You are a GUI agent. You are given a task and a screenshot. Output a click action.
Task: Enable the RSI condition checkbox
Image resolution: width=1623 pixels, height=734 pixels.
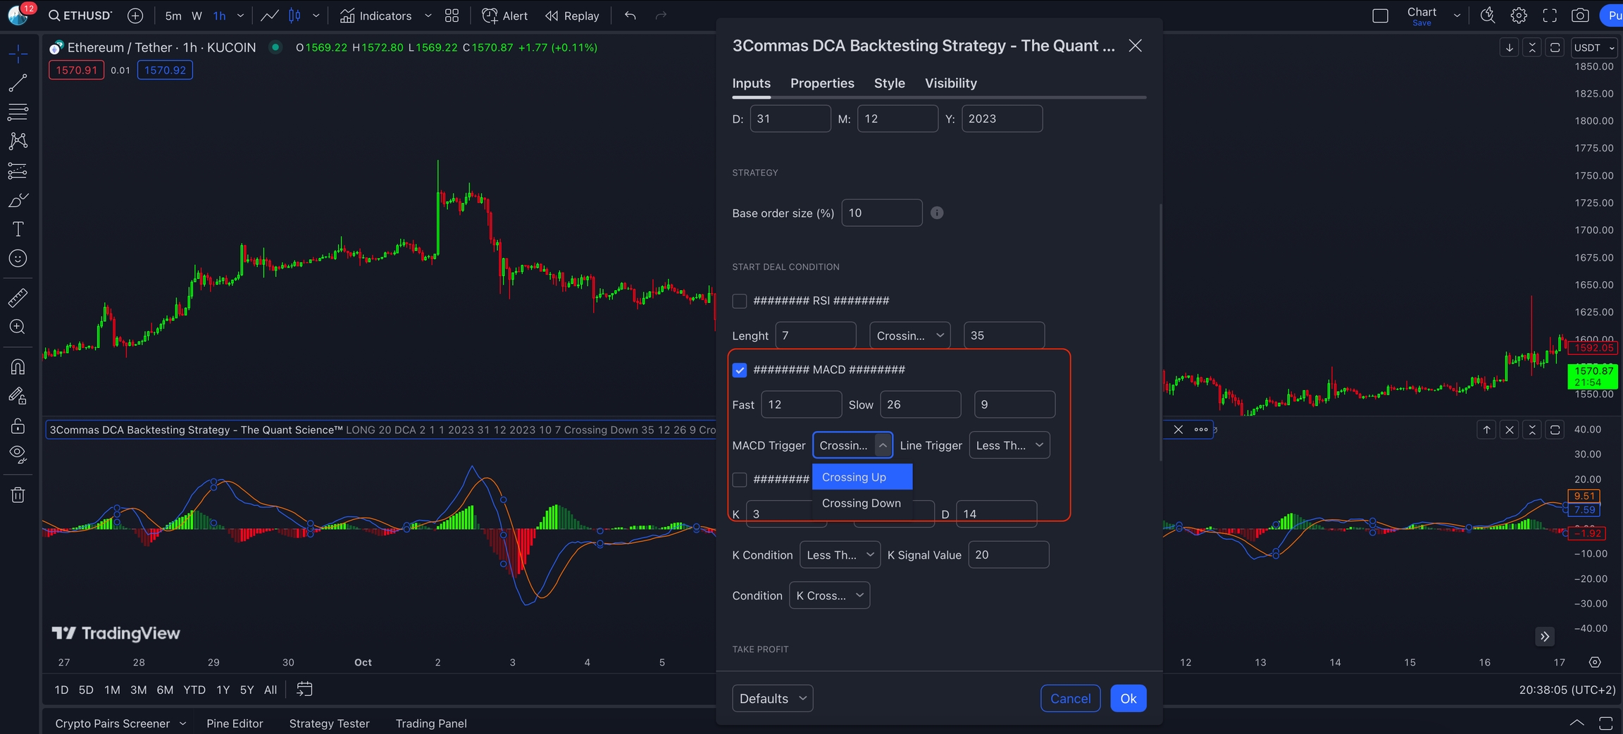click(x=739, y=301)
